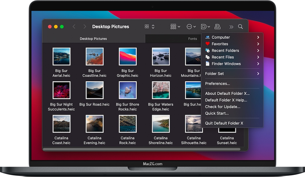The image size is (305, 177).
Task: Click the heart icon beside Favorites
Action: [207, 44]
